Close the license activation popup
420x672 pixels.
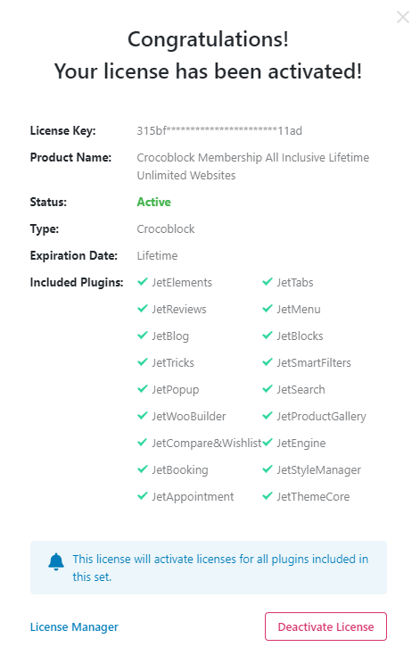403,17
